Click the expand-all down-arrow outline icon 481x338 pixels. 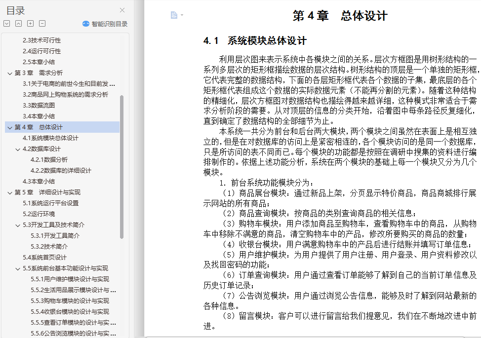(7, 24)
